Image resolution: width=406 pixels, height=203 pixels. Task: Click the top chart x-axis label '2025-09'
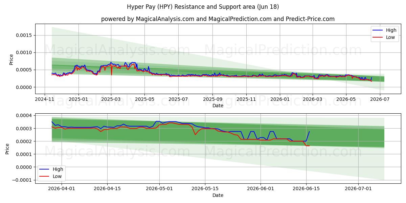(x=212, y=99)
